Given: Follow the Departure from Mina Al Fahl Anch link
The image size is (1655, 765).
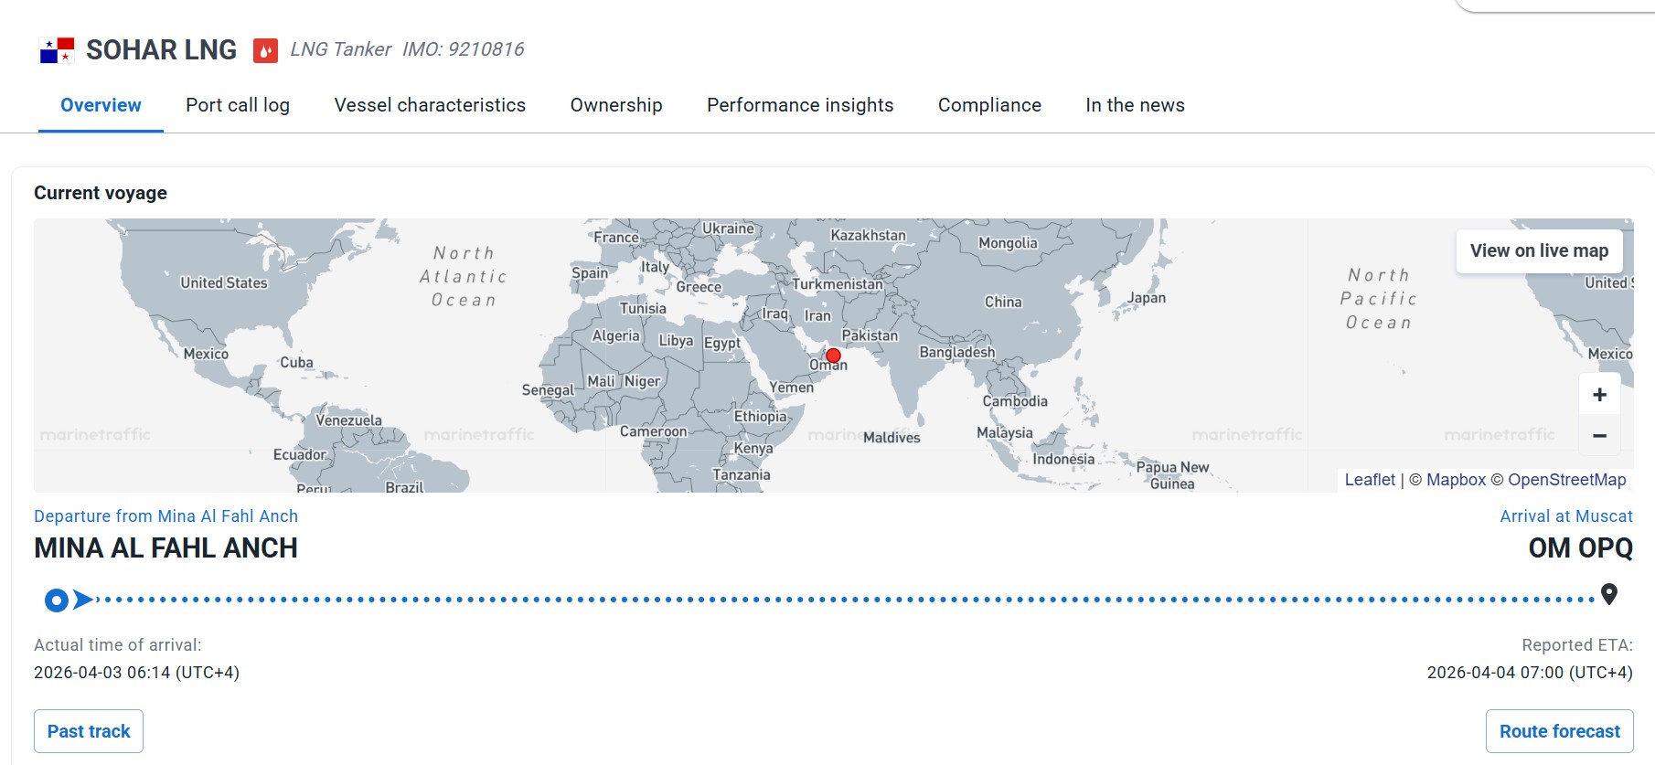Looking at the screenshot, I should click(165, 516).
